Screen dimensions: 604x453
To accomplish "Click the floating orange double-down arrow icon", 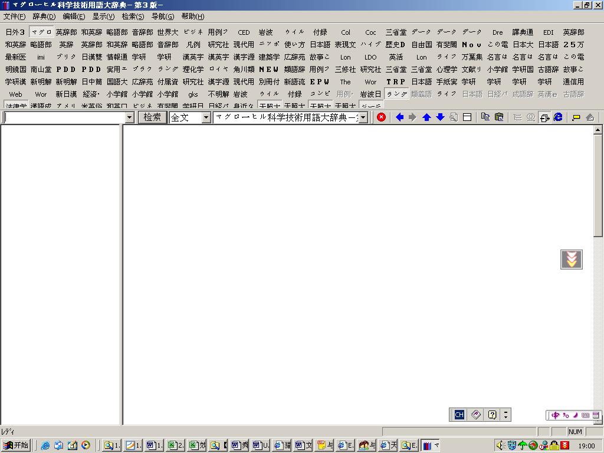I will pos(571,260).
